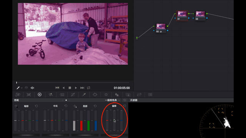
Task: Stop playback
Action: click(70, 88)
